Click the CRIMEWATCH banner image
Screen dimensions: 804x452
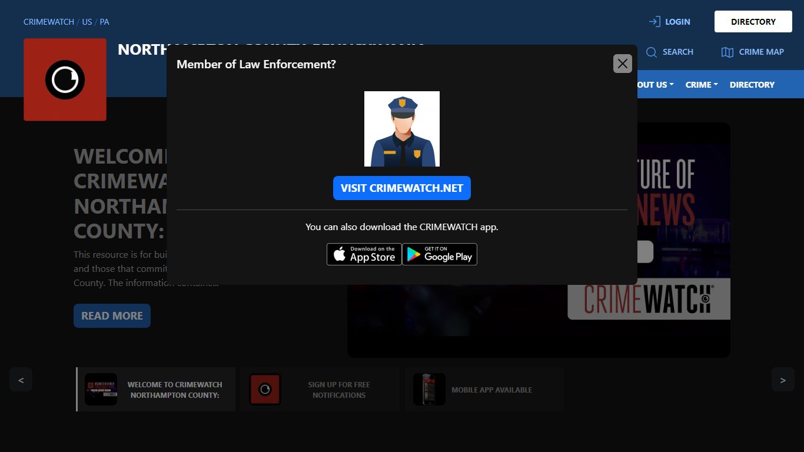click(x=539, y=240)
